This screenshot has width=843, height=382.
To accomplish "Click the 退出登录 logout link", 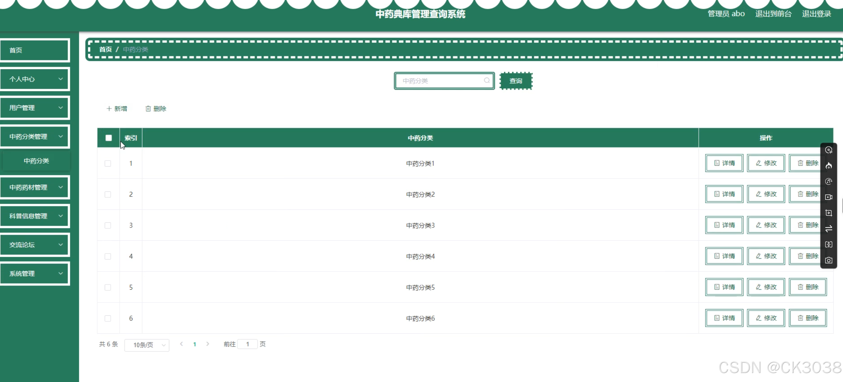I will tap(816, 14).
